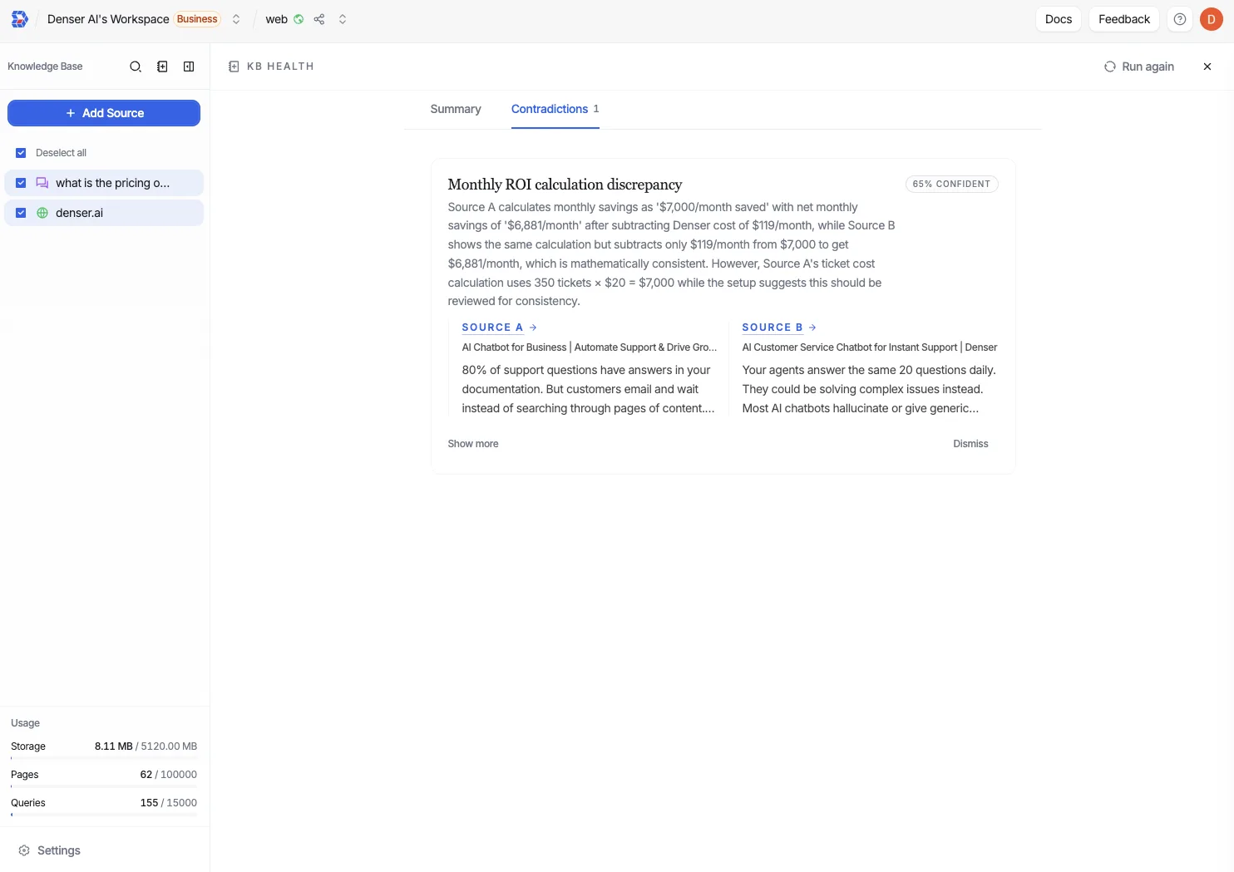Click the Add Source button

104,113
